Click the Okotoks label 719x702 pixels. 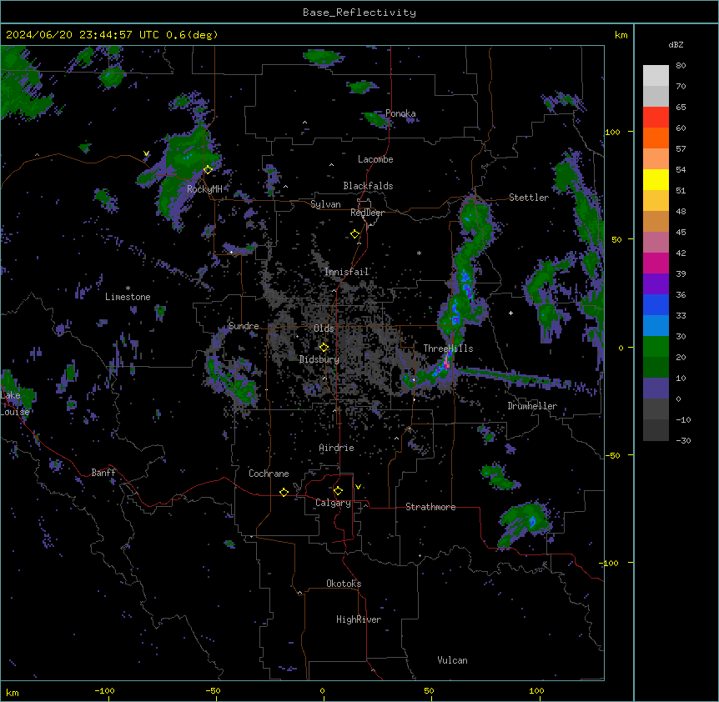(344, 584)
